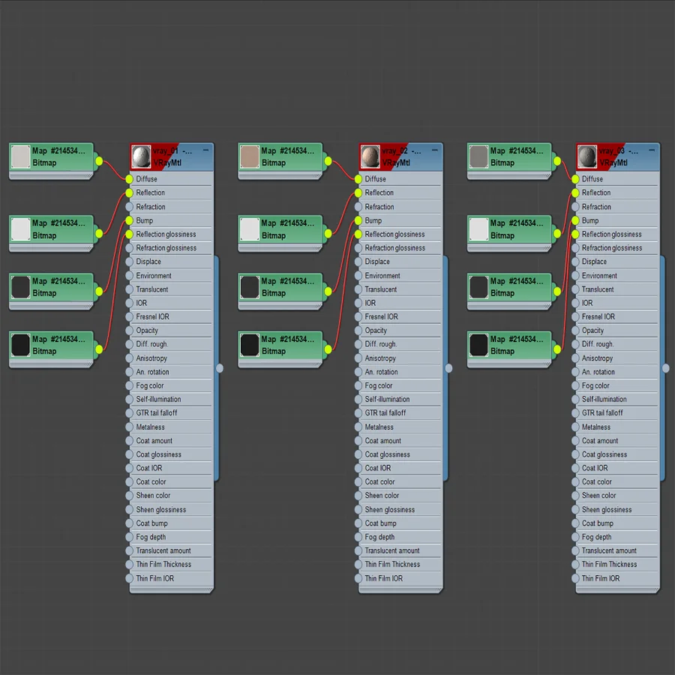Select the 'Coat IOR' label on vray_03

click(595, 468)
